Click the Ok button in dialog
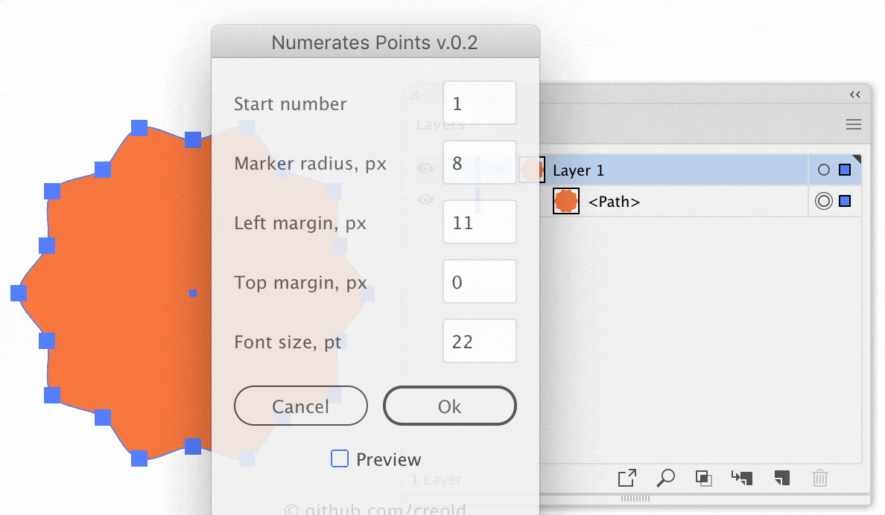This screenshot has width=885, height=515. (x=449, y=406)
